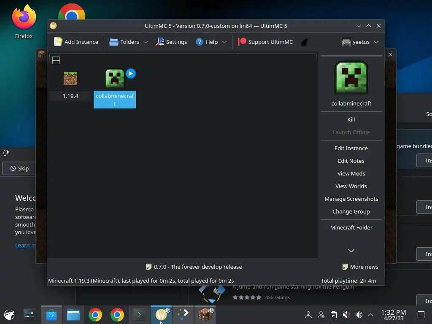432x324 pixels.
Task: Click the UltimMC title bar logo icon
Action: coord(53,26)
